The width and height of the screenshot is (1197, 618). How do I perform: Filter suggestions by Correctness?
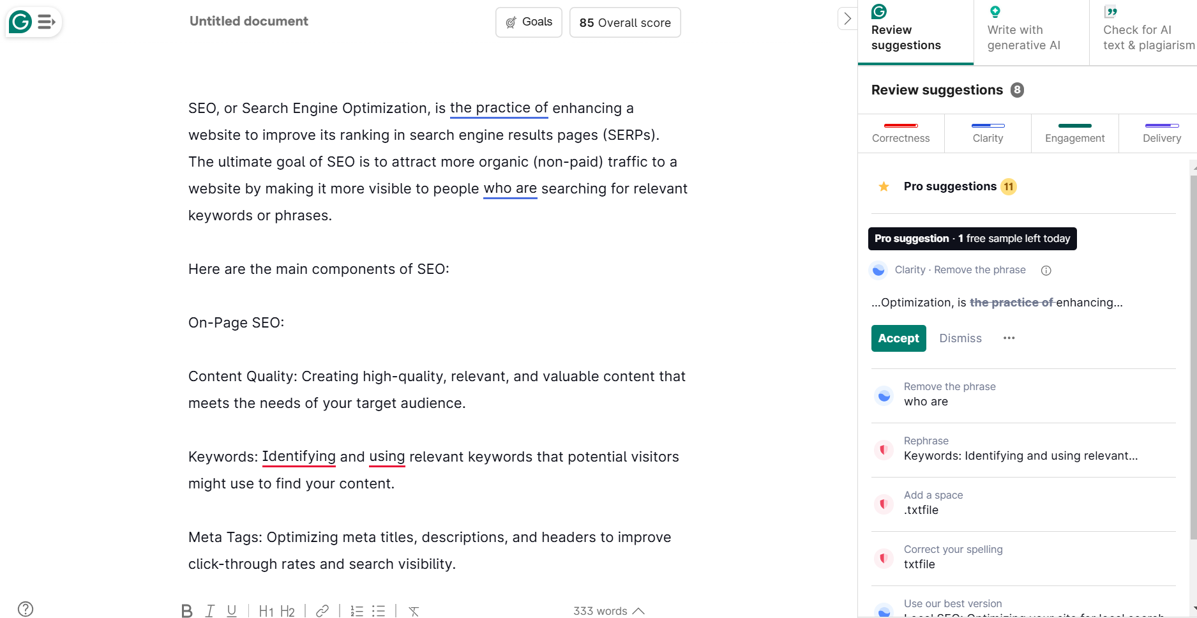[x=901, y=133]
